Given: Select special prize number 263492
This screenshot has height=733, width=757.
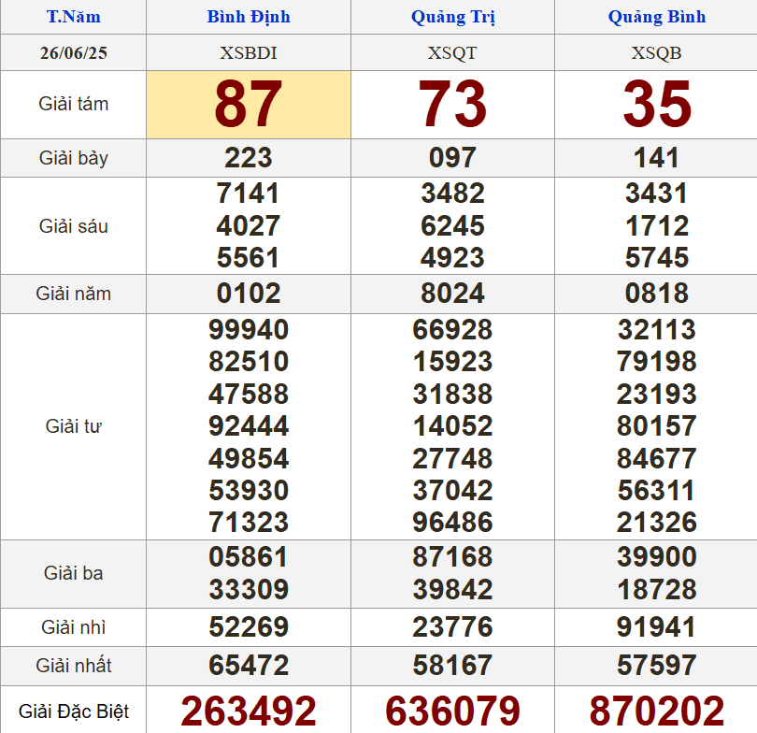Looking at the screenshot, I should coord(249,711).
